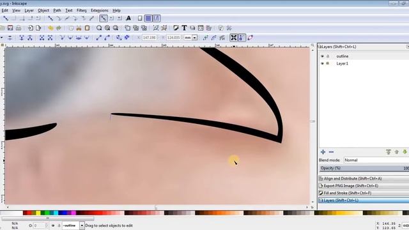Image resolution: width=409 pixels, height=230 pixels.
Task: Make selected segments lines icon
Action: 98,38
